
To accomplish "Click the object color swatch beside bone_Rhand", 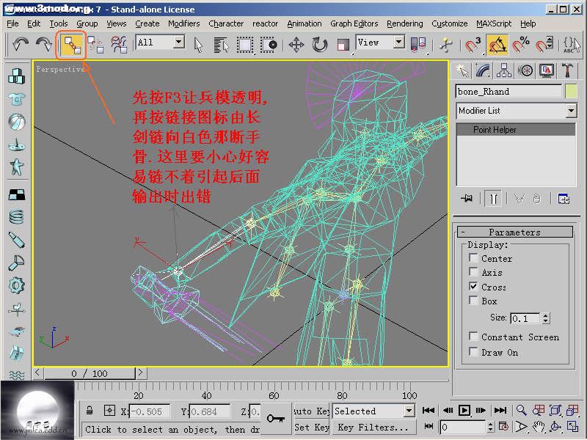I will click(x=571, y=92).
